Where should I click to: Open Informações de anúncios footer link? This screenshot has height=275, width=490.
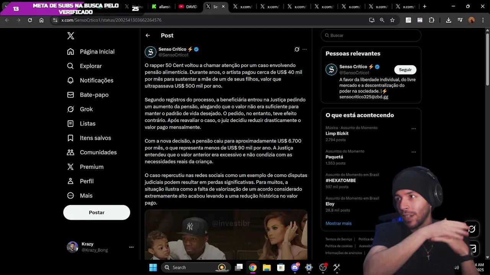[343, 253]
